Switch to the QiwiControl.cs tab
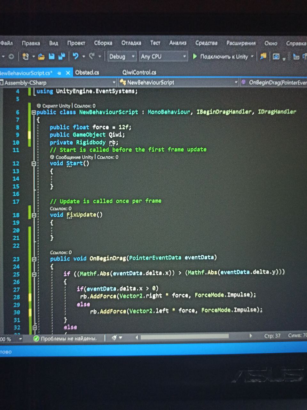The image size is (307, 410). (x=139, y=72)
